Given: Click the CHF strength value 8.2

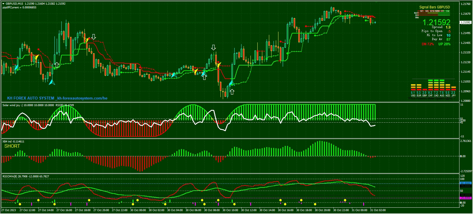Looking at the screenshot, I should [x=430, y=93].
